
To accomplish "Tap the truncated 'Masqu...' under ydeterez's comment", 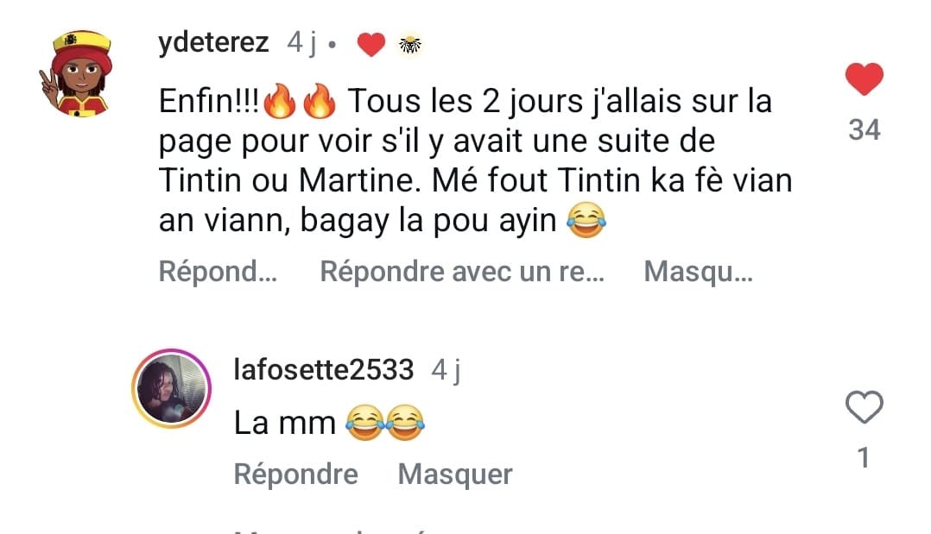I will click(x=698, y=272).
